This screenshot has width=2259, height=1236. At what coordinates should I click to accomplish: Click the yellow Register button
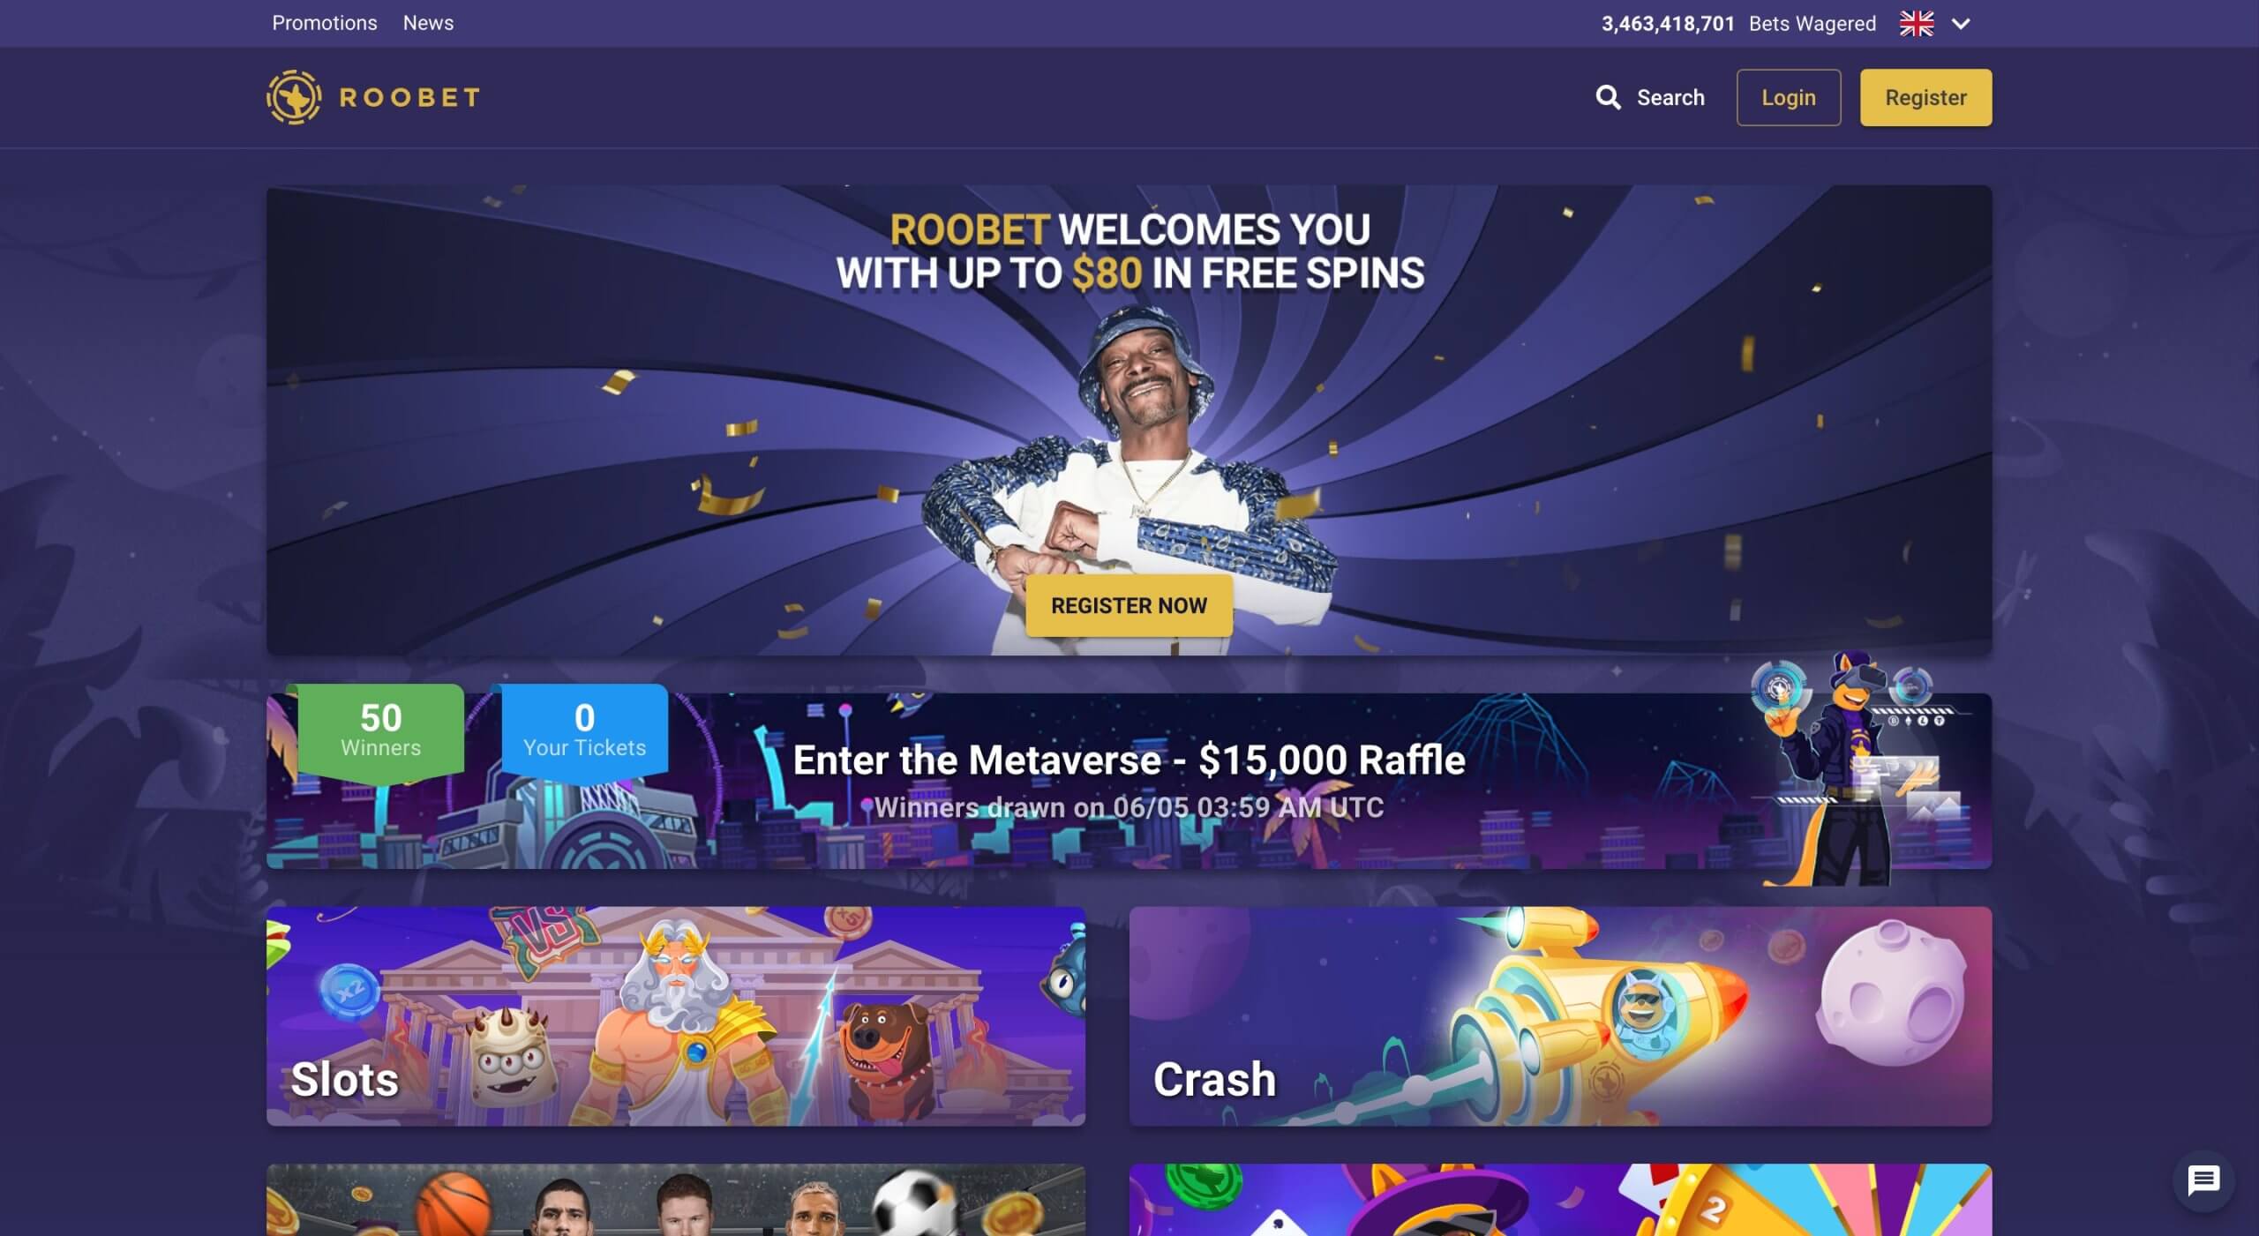[1925, 97]
